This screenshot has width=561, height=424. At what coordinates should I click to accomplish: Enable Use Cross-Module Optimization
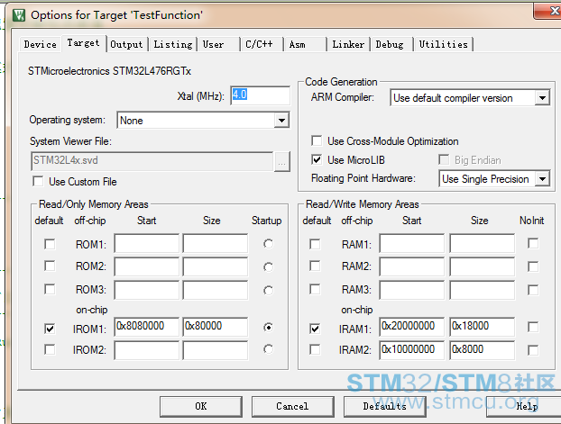[x=317, y=140]
